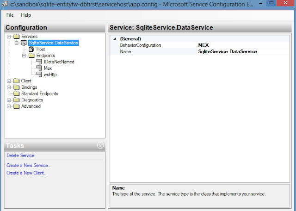Select the Advanced tree label
The width and height of the screenshot is (296, 211).
pyautogui.click(x=31, y=106)
